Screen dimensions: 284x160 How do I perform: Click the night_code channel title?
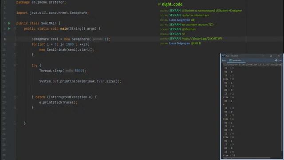click(172, 4)
